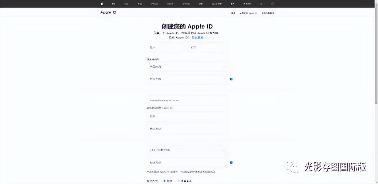Open the AirPods menu item
This screenshot has width=378, height=184.
tap(186, 4)
